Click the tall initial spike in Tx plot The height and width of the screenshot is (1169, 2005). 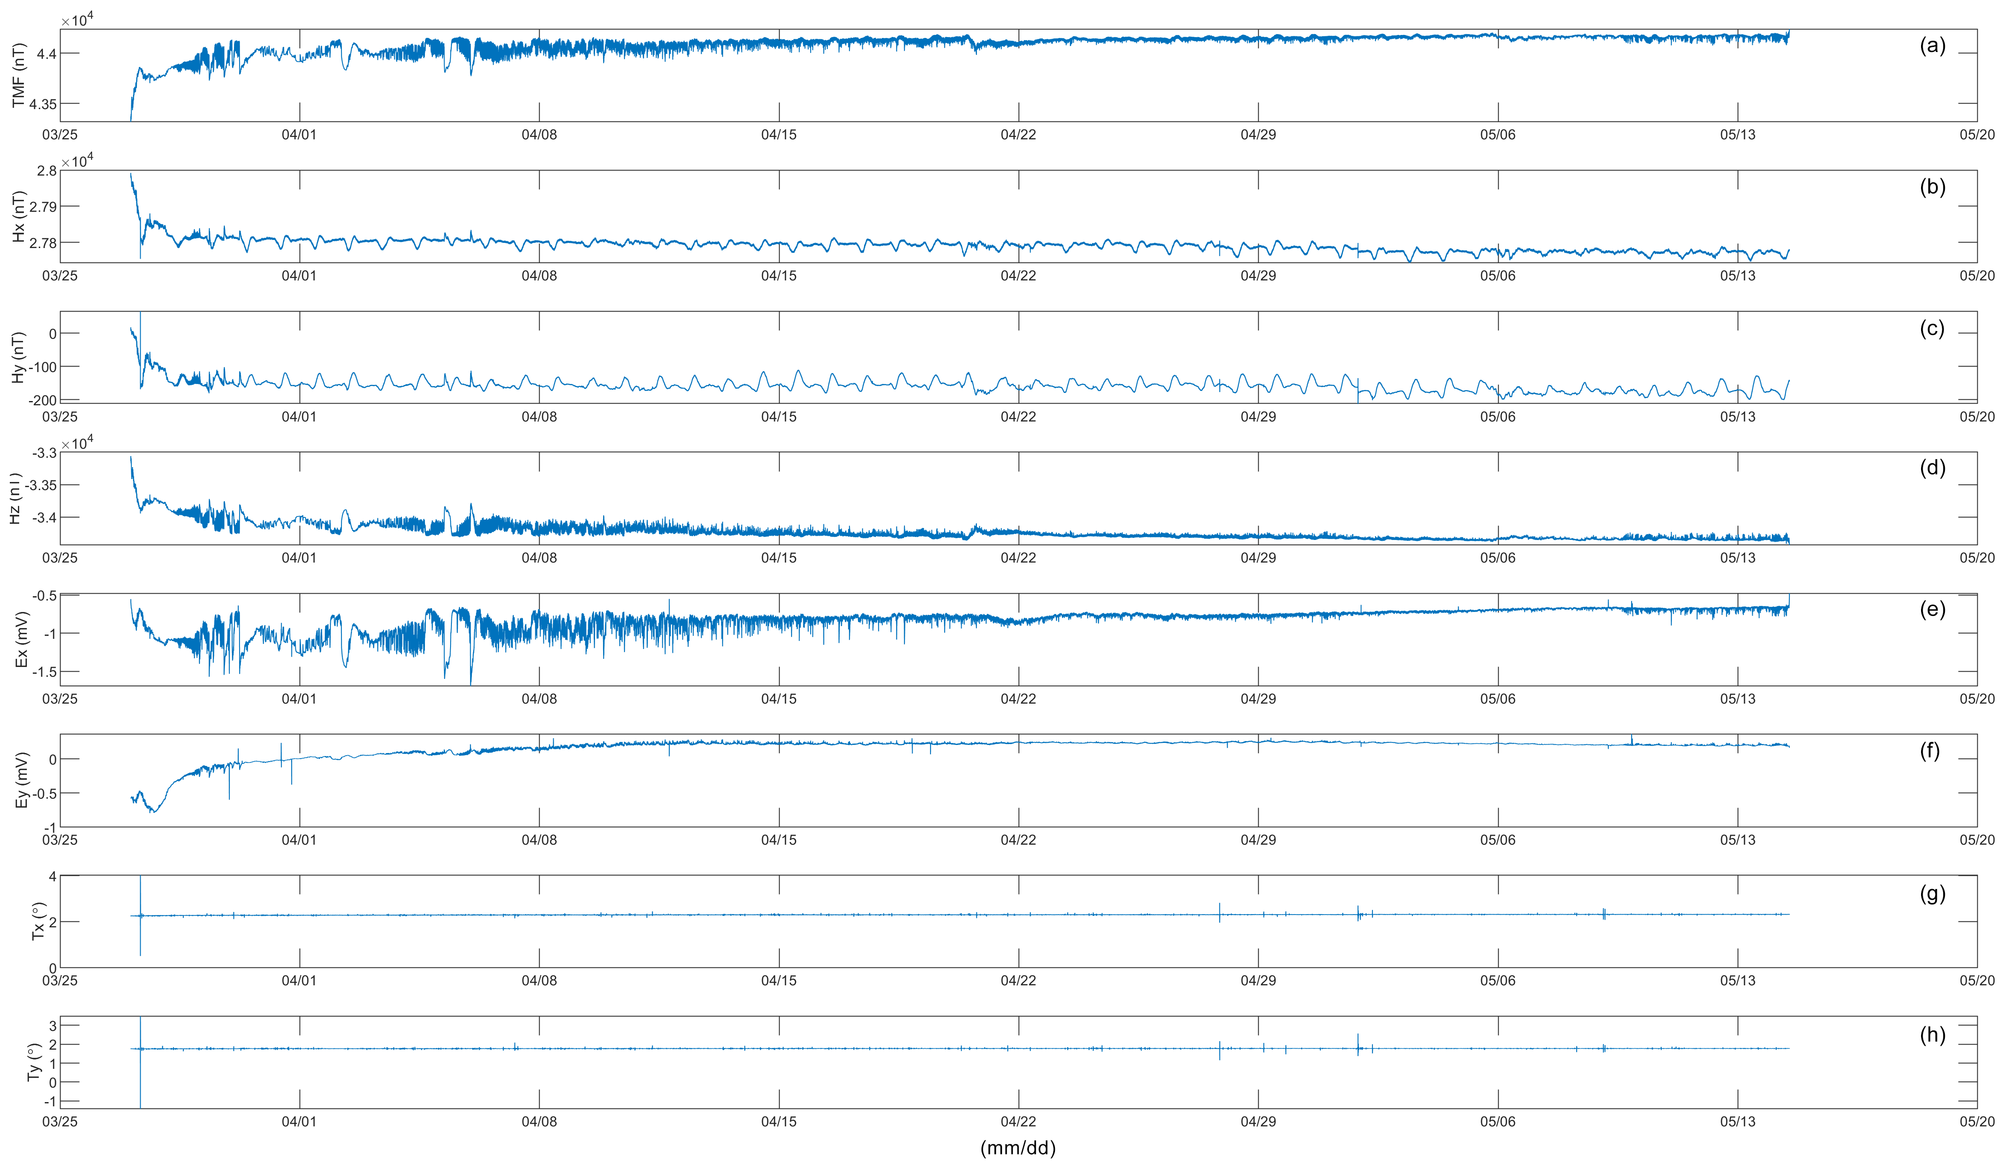point(140,895)
